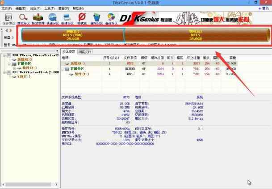Select HD0:VMware disk tree entry
272x189 pixels.
36,55
